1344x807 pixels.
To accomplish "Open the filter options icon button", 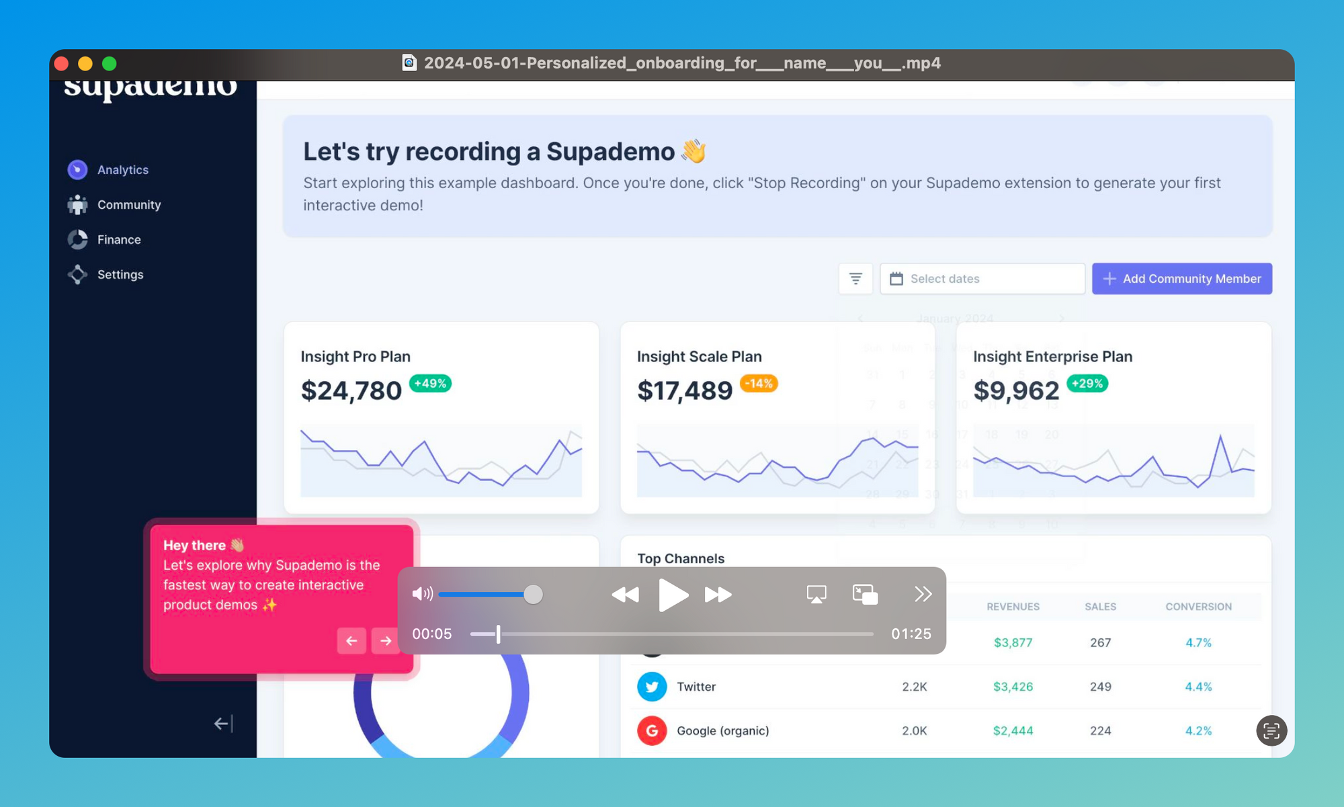I will [855, 278].
